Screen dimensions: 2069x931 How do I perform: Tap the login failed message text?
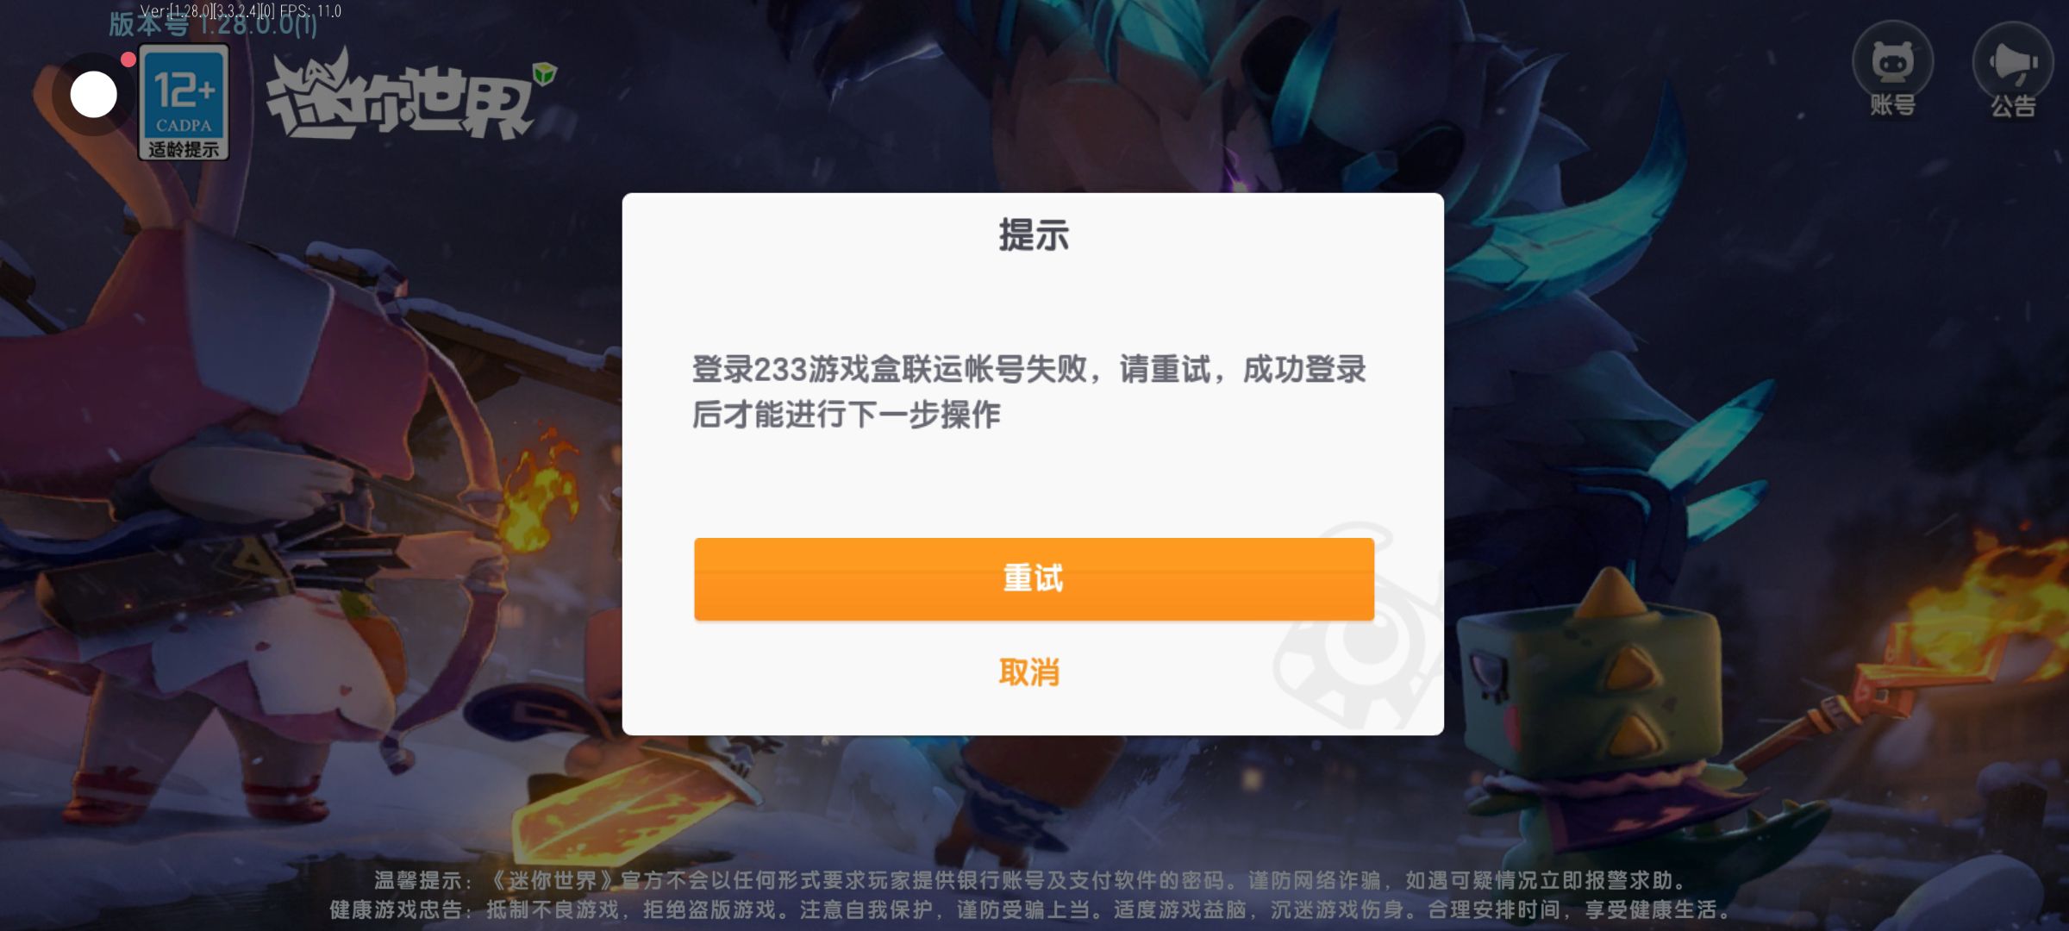pos(1028,392)
